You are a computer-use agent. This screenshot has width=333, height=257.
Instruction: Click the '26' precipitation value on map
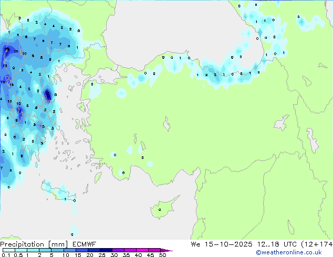7,49
